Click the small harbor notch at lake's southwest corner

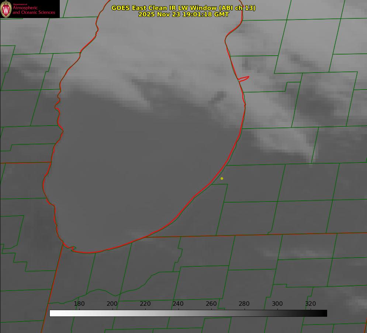pyautogui.click(x=72, y=249)
